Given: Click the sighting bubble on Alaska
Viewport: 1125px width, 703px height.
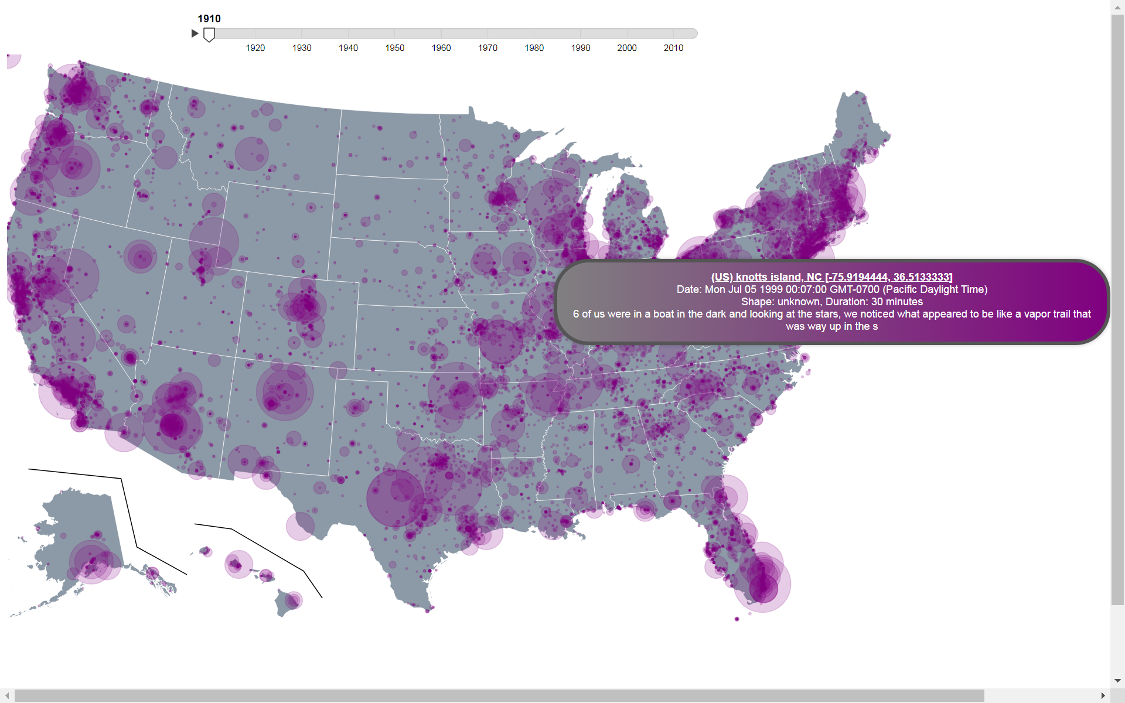Looking at the screenshot, I should pos(91,561).
